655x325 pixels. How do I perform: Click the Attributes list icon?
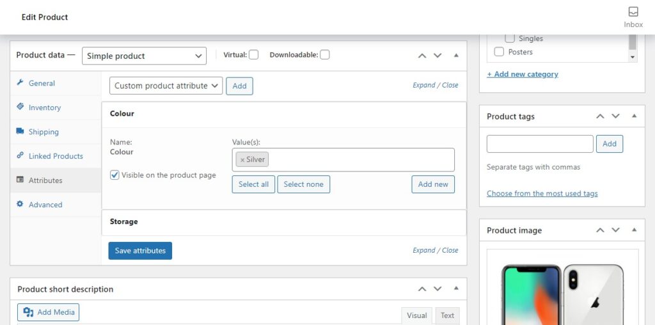click(20, 180)
